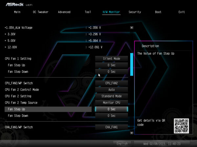Image resolution: width=197 pixels, height=147 pixels.
Task: Click 'Get details via QR code' text
Action: (x=151, y=122)
